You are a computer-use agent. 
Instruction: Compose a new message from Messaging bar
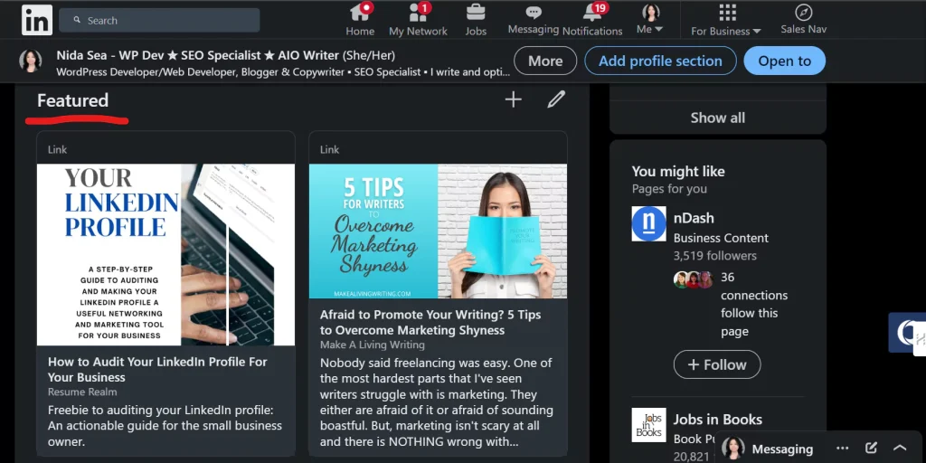click(871, 449)
